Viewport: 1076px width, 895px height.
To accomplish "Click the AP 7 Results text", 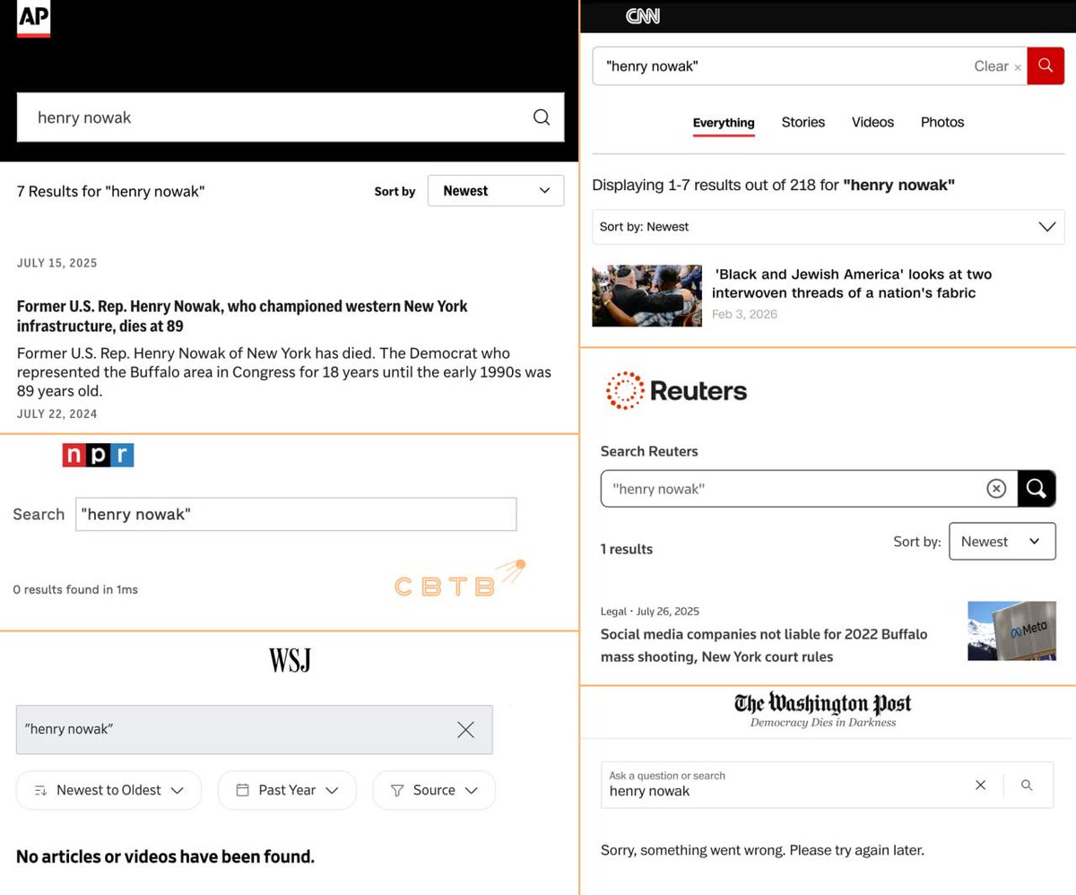I will [x=111, y=191].
